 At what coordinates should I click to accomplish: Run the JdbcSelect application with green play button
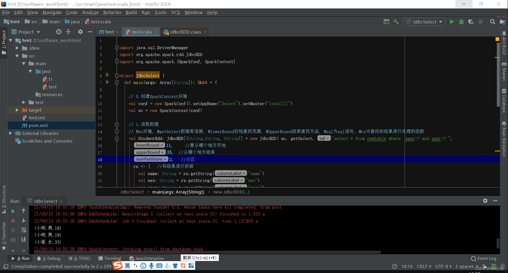pyautogui.click(x=452, y=22)
